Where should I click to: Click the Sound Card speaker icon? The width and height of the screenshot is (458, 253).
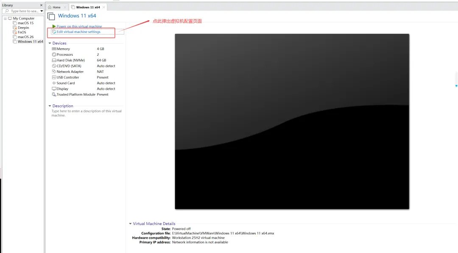point(54,83)
